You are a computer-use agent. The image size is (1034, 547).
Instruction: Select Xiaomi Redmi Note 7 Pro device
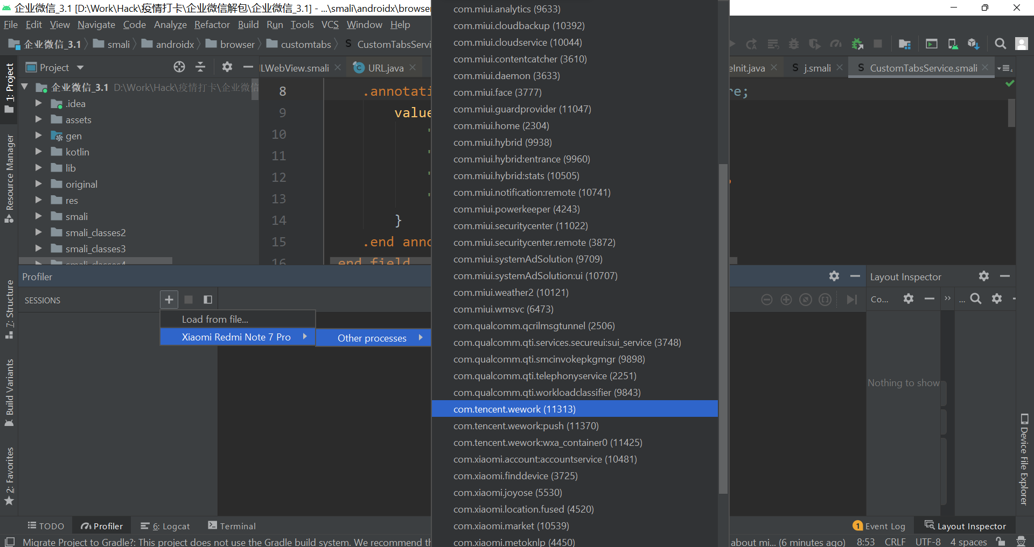[237, 337]
